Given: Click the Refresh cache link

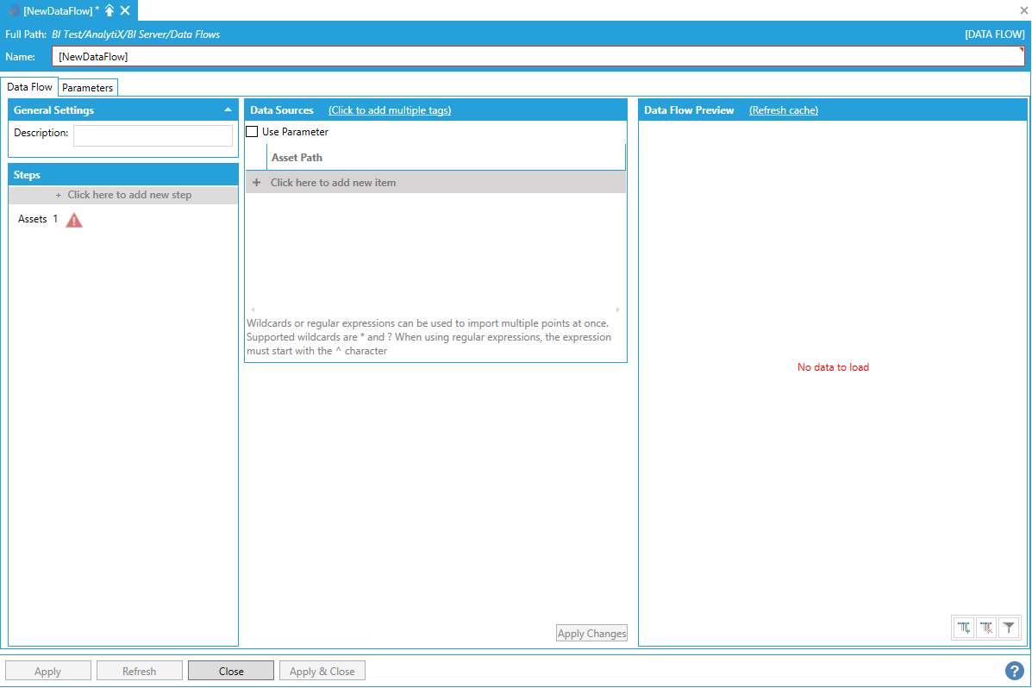Looking at the screenshot, I should (783, 110).
